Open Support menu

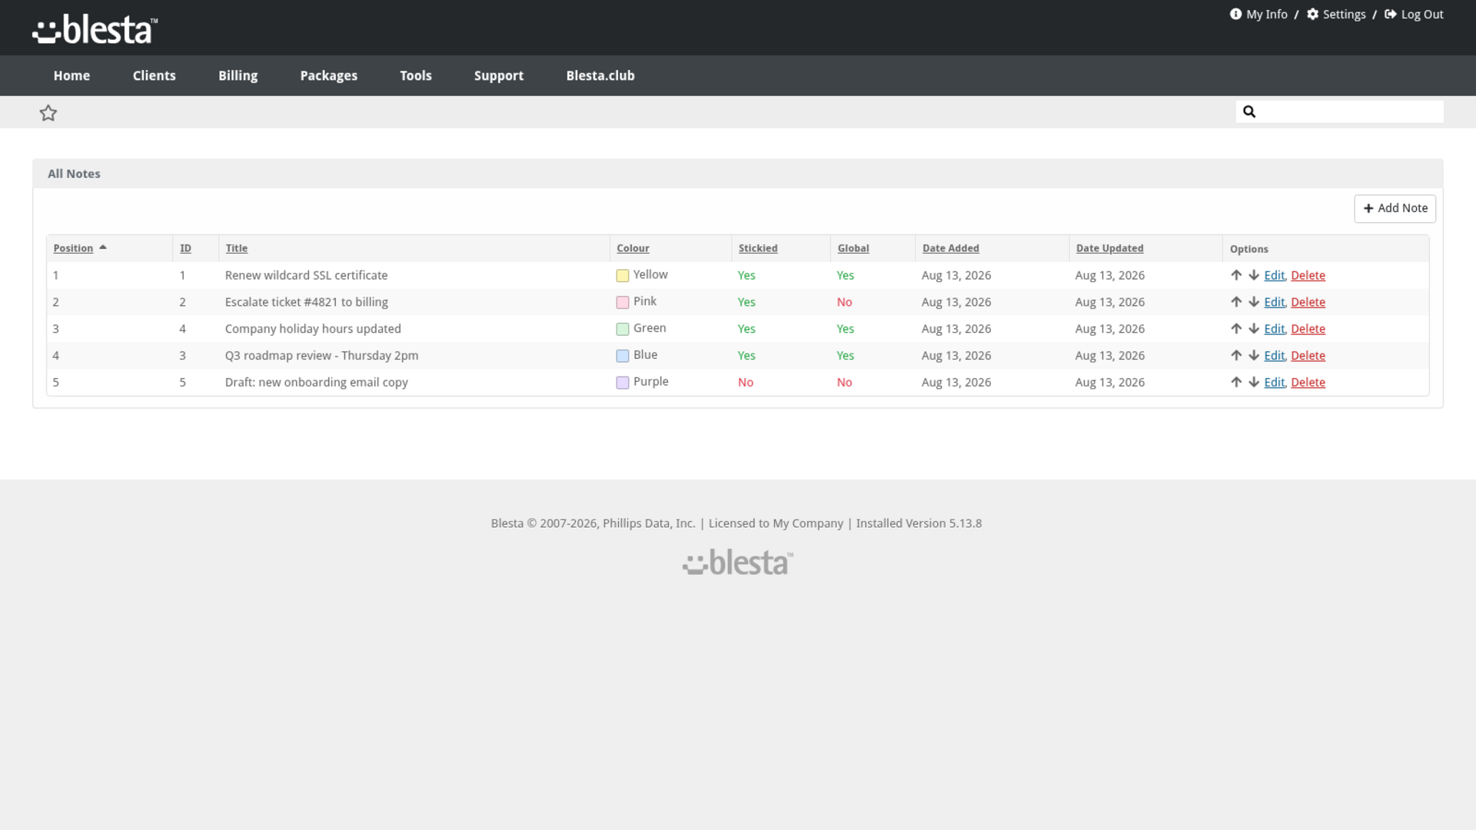click(498, 75)
